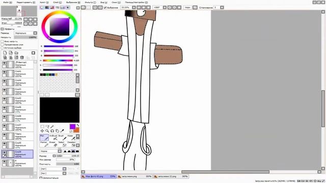
Task: Click the orange background color swatch
Action: (76, 130)
